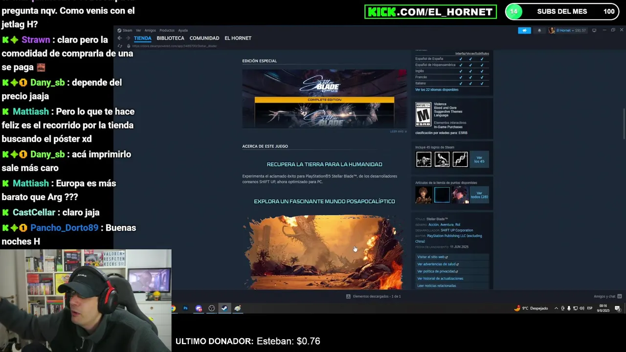Open the Rol genre link
The image size is (626, 352).
point(458,225)
